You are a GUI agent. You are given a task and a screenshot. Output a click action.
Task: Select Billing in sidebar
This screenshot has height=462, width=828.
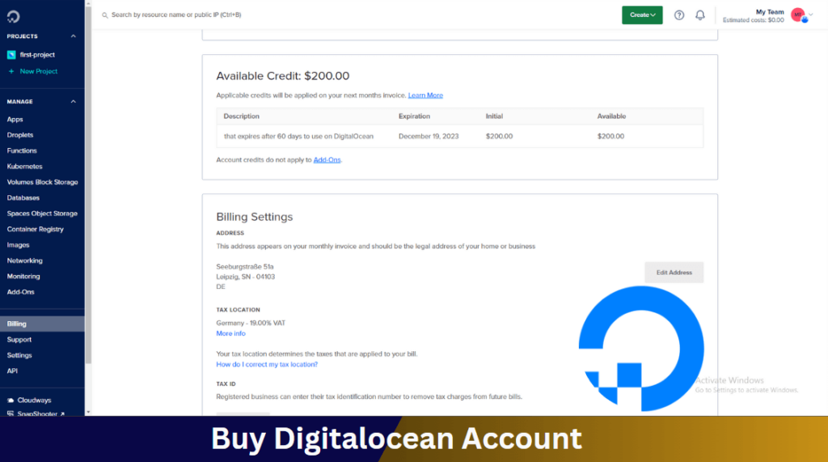click(x=42, y=324)
